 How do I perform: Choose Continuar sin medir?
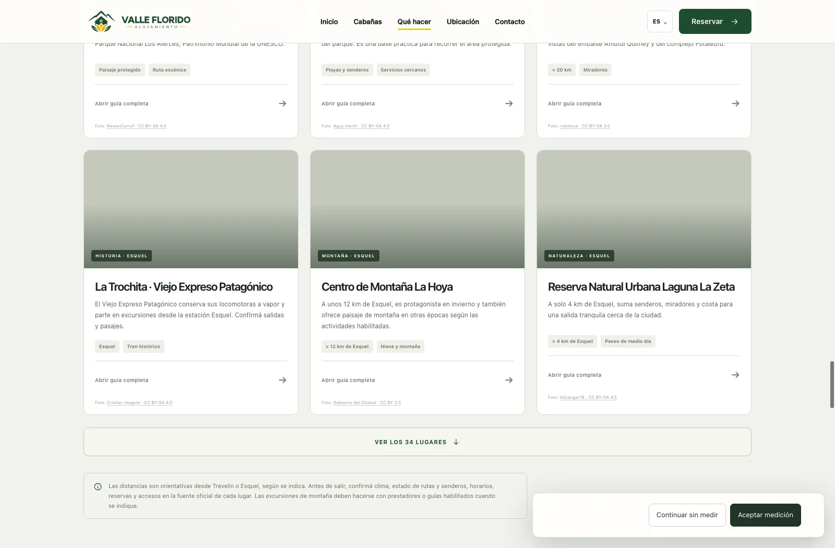pyautogui.click(x=687, y=515)
